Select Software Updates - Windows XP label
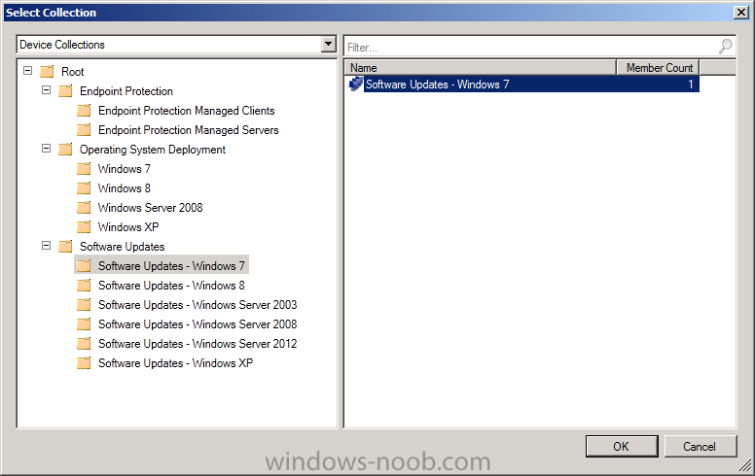The image size is (755, 476). pos(176,363)
